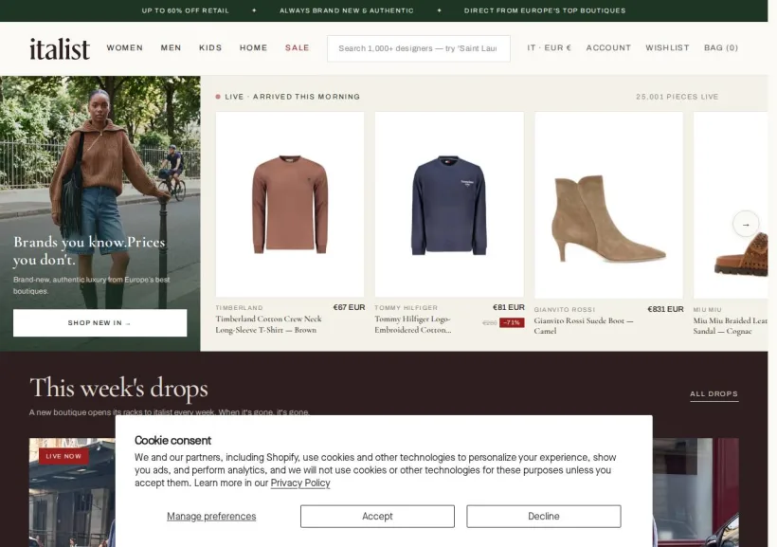Click the TIMBERLAND brand label
777x547 pixels.
[x=240, y=308]
